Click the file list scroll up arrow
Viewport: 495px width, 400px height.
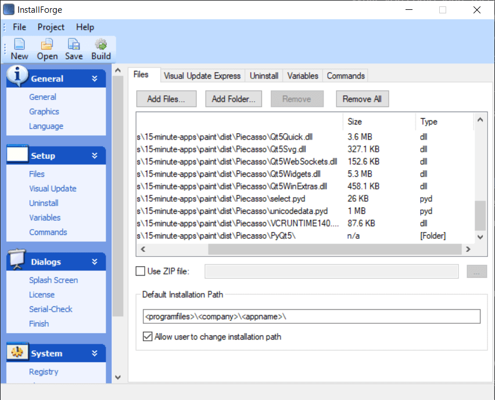point(480,120)
